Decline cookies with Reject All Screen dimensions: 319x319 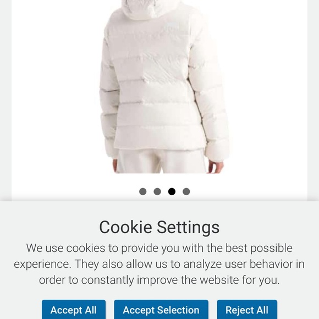(247, 310)
